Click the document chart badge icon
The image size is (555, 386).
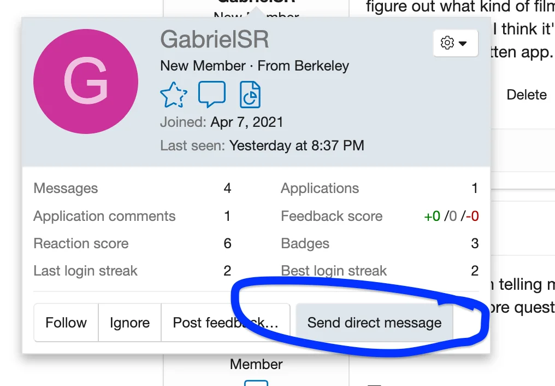pos(250,95)
